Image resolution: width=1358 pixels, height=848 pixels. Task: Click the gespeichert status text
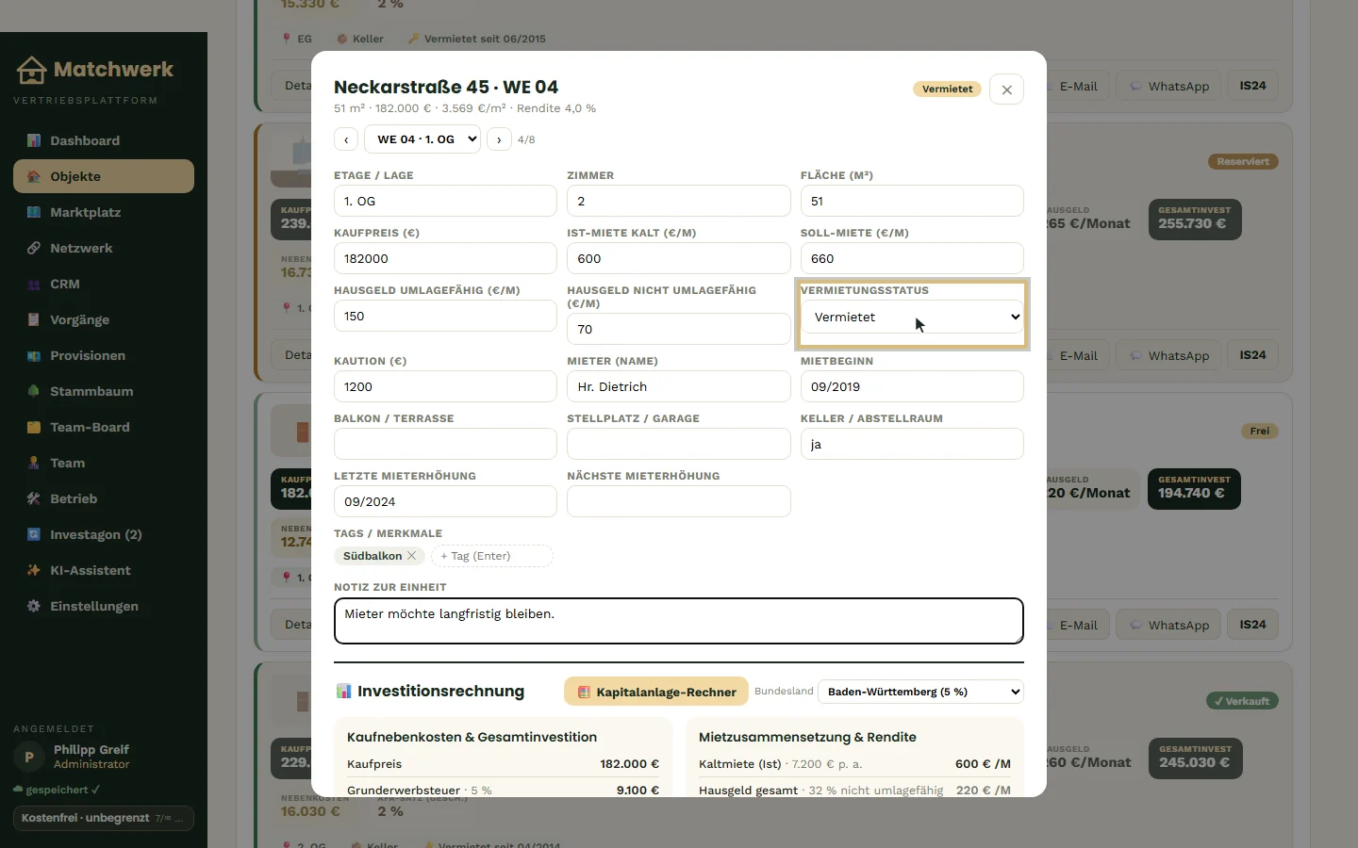point(57,790)
